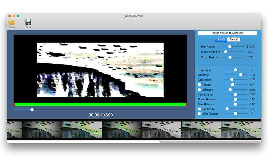The width and height of the screenshot is (268, 167).
Task: Select the grayscale preset thumbnail
Action: [161, 130]
